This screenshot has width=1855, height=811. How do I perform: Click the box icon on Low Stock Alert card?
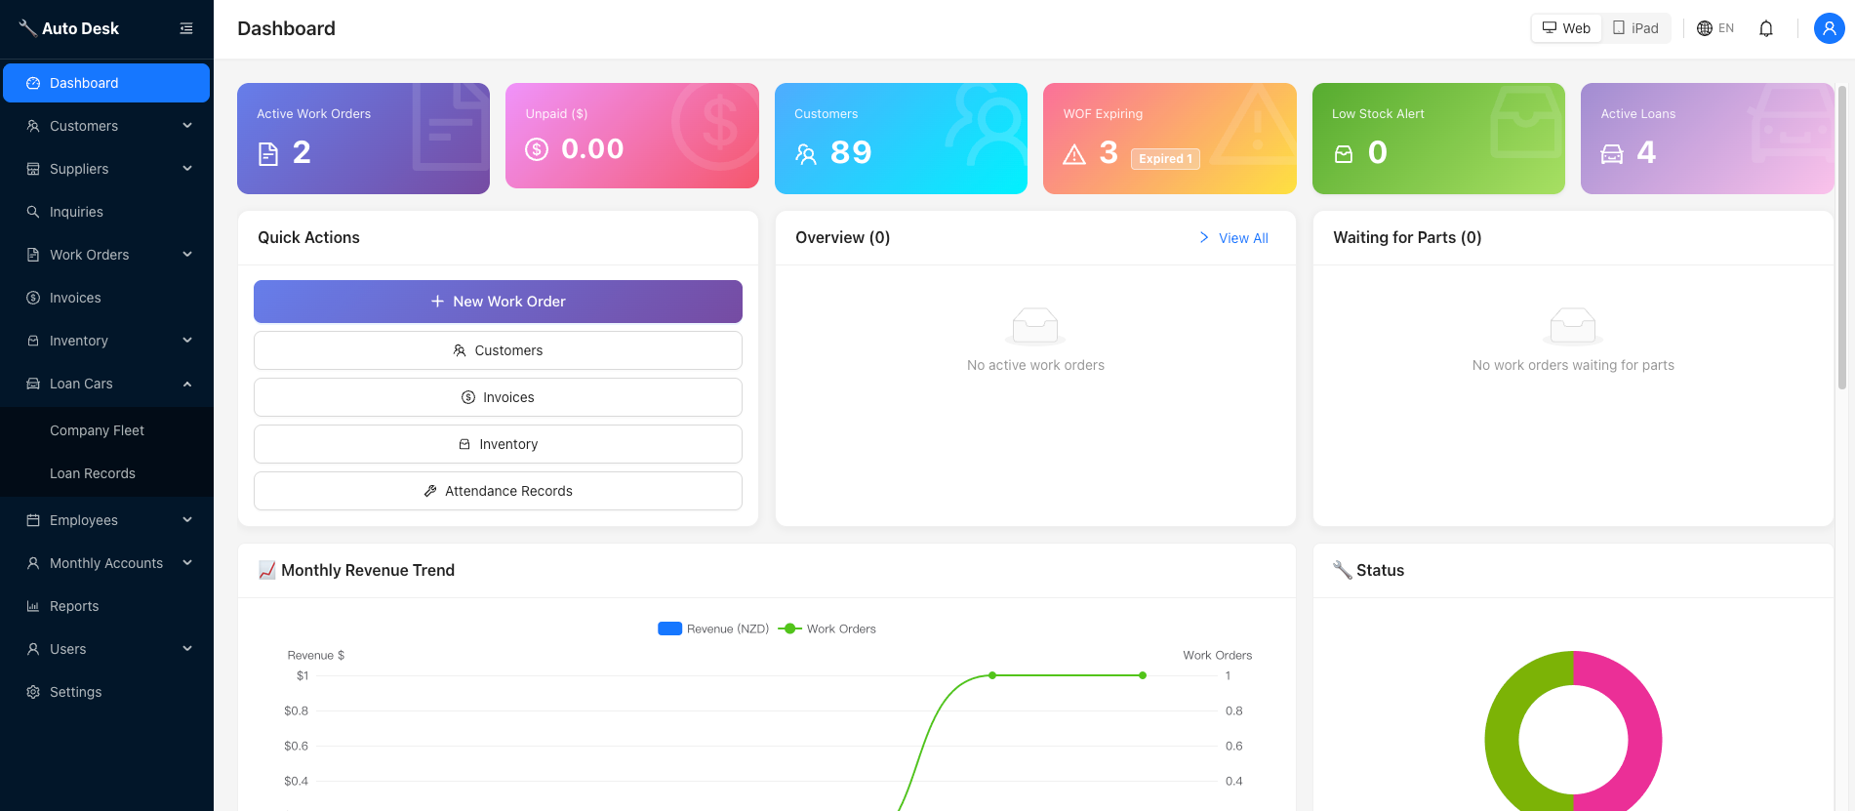tap(1344, 153)
